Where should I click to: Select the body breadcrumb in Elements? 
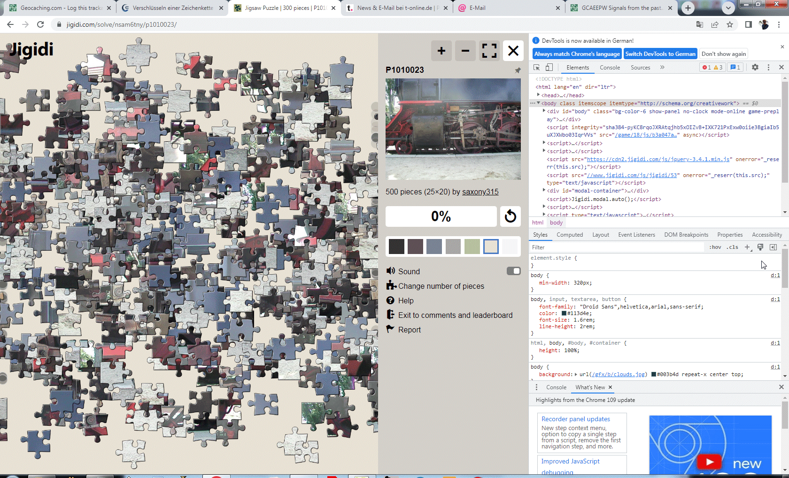(556, 223)
